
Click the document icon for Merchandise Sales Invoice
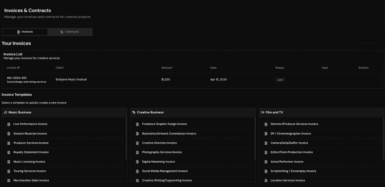click(9, 181)
